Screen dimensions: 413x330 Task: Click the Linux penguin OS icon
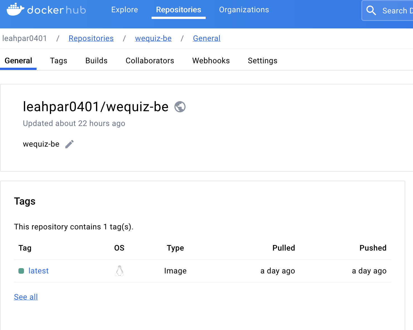[119, 271]
